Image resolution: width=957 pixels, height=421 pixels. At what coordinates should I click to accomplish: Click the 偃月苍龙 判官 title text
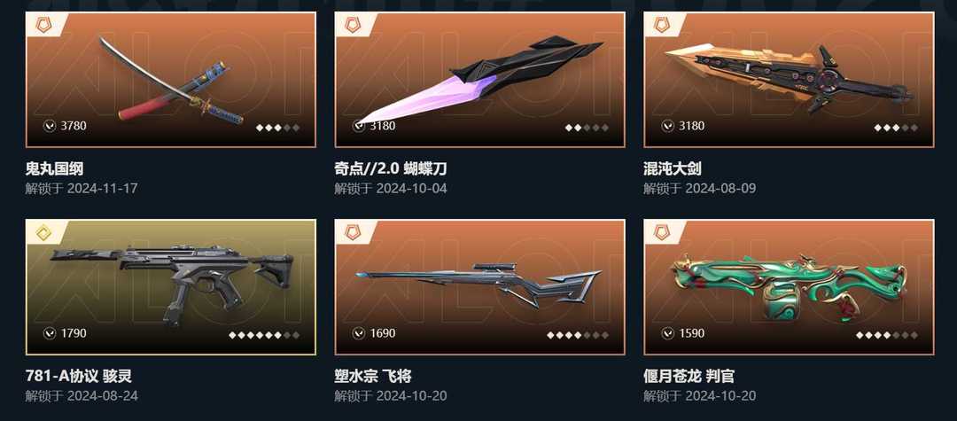(689, 376)
